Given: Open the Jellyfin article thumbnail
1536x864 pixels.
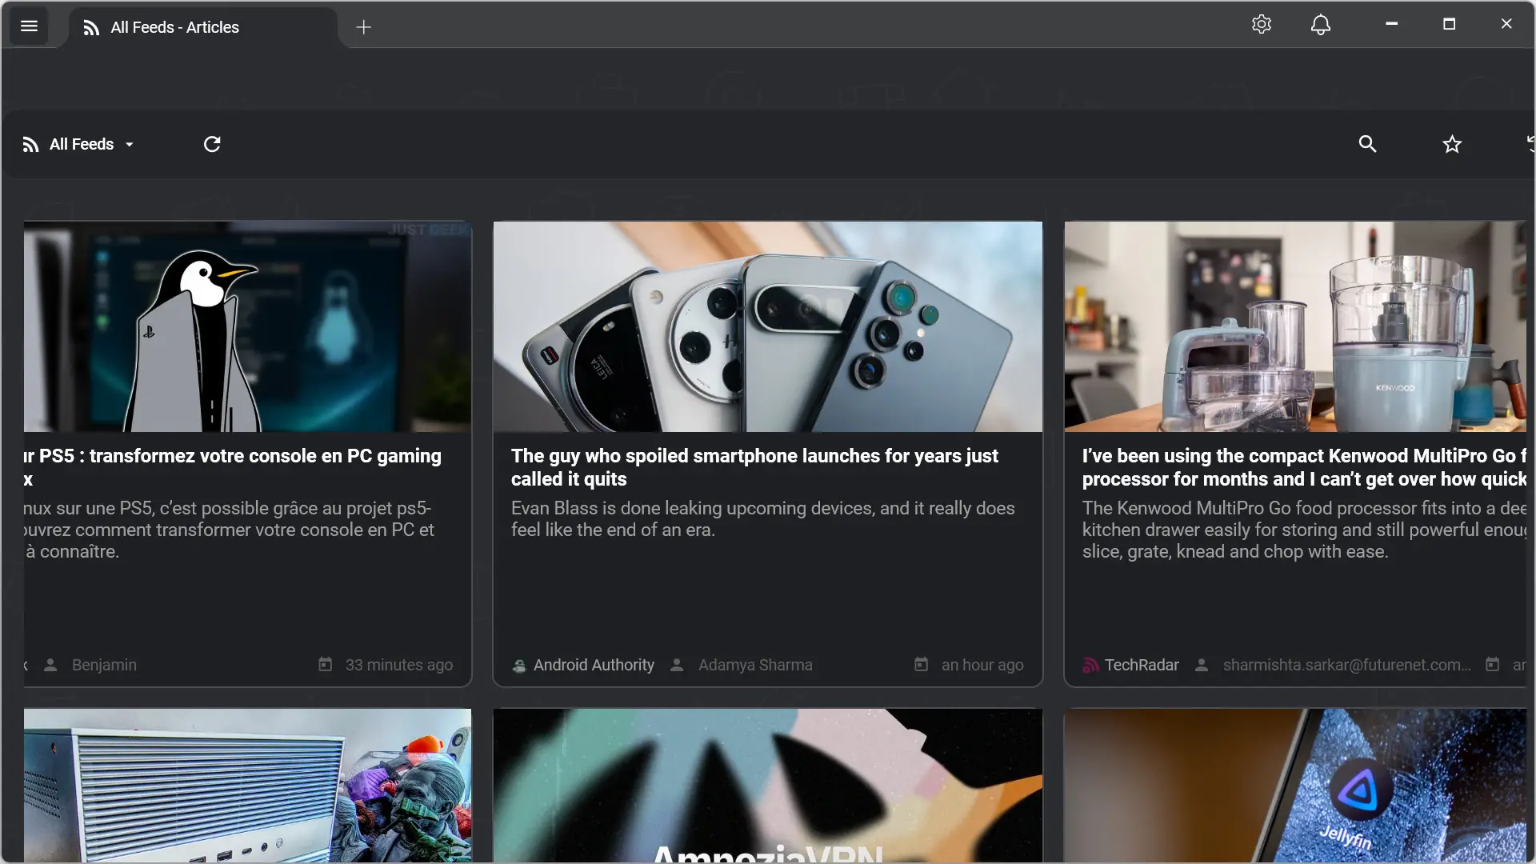Looking at the screenshot, I should click(1295, 785).
